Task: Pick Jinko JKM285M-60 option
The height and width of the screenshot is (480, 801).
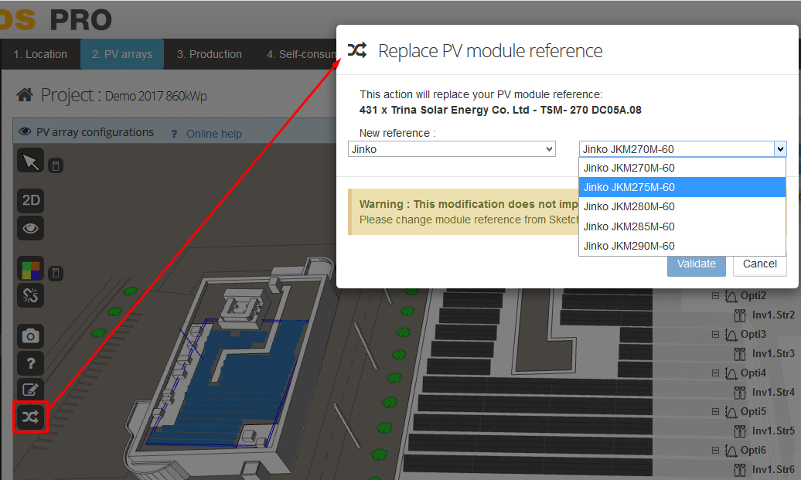Action: pos(682,226)
